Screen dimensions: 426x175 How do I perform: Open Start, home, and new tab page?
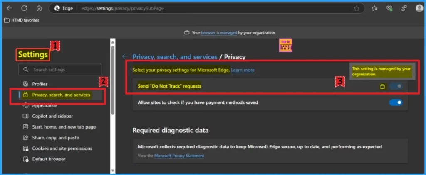pos(64,127)
